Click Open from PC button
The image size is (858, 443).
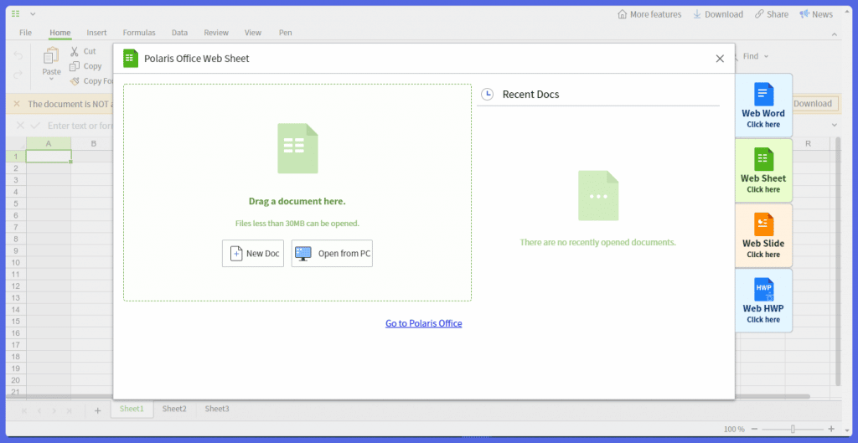click(332, 253)
